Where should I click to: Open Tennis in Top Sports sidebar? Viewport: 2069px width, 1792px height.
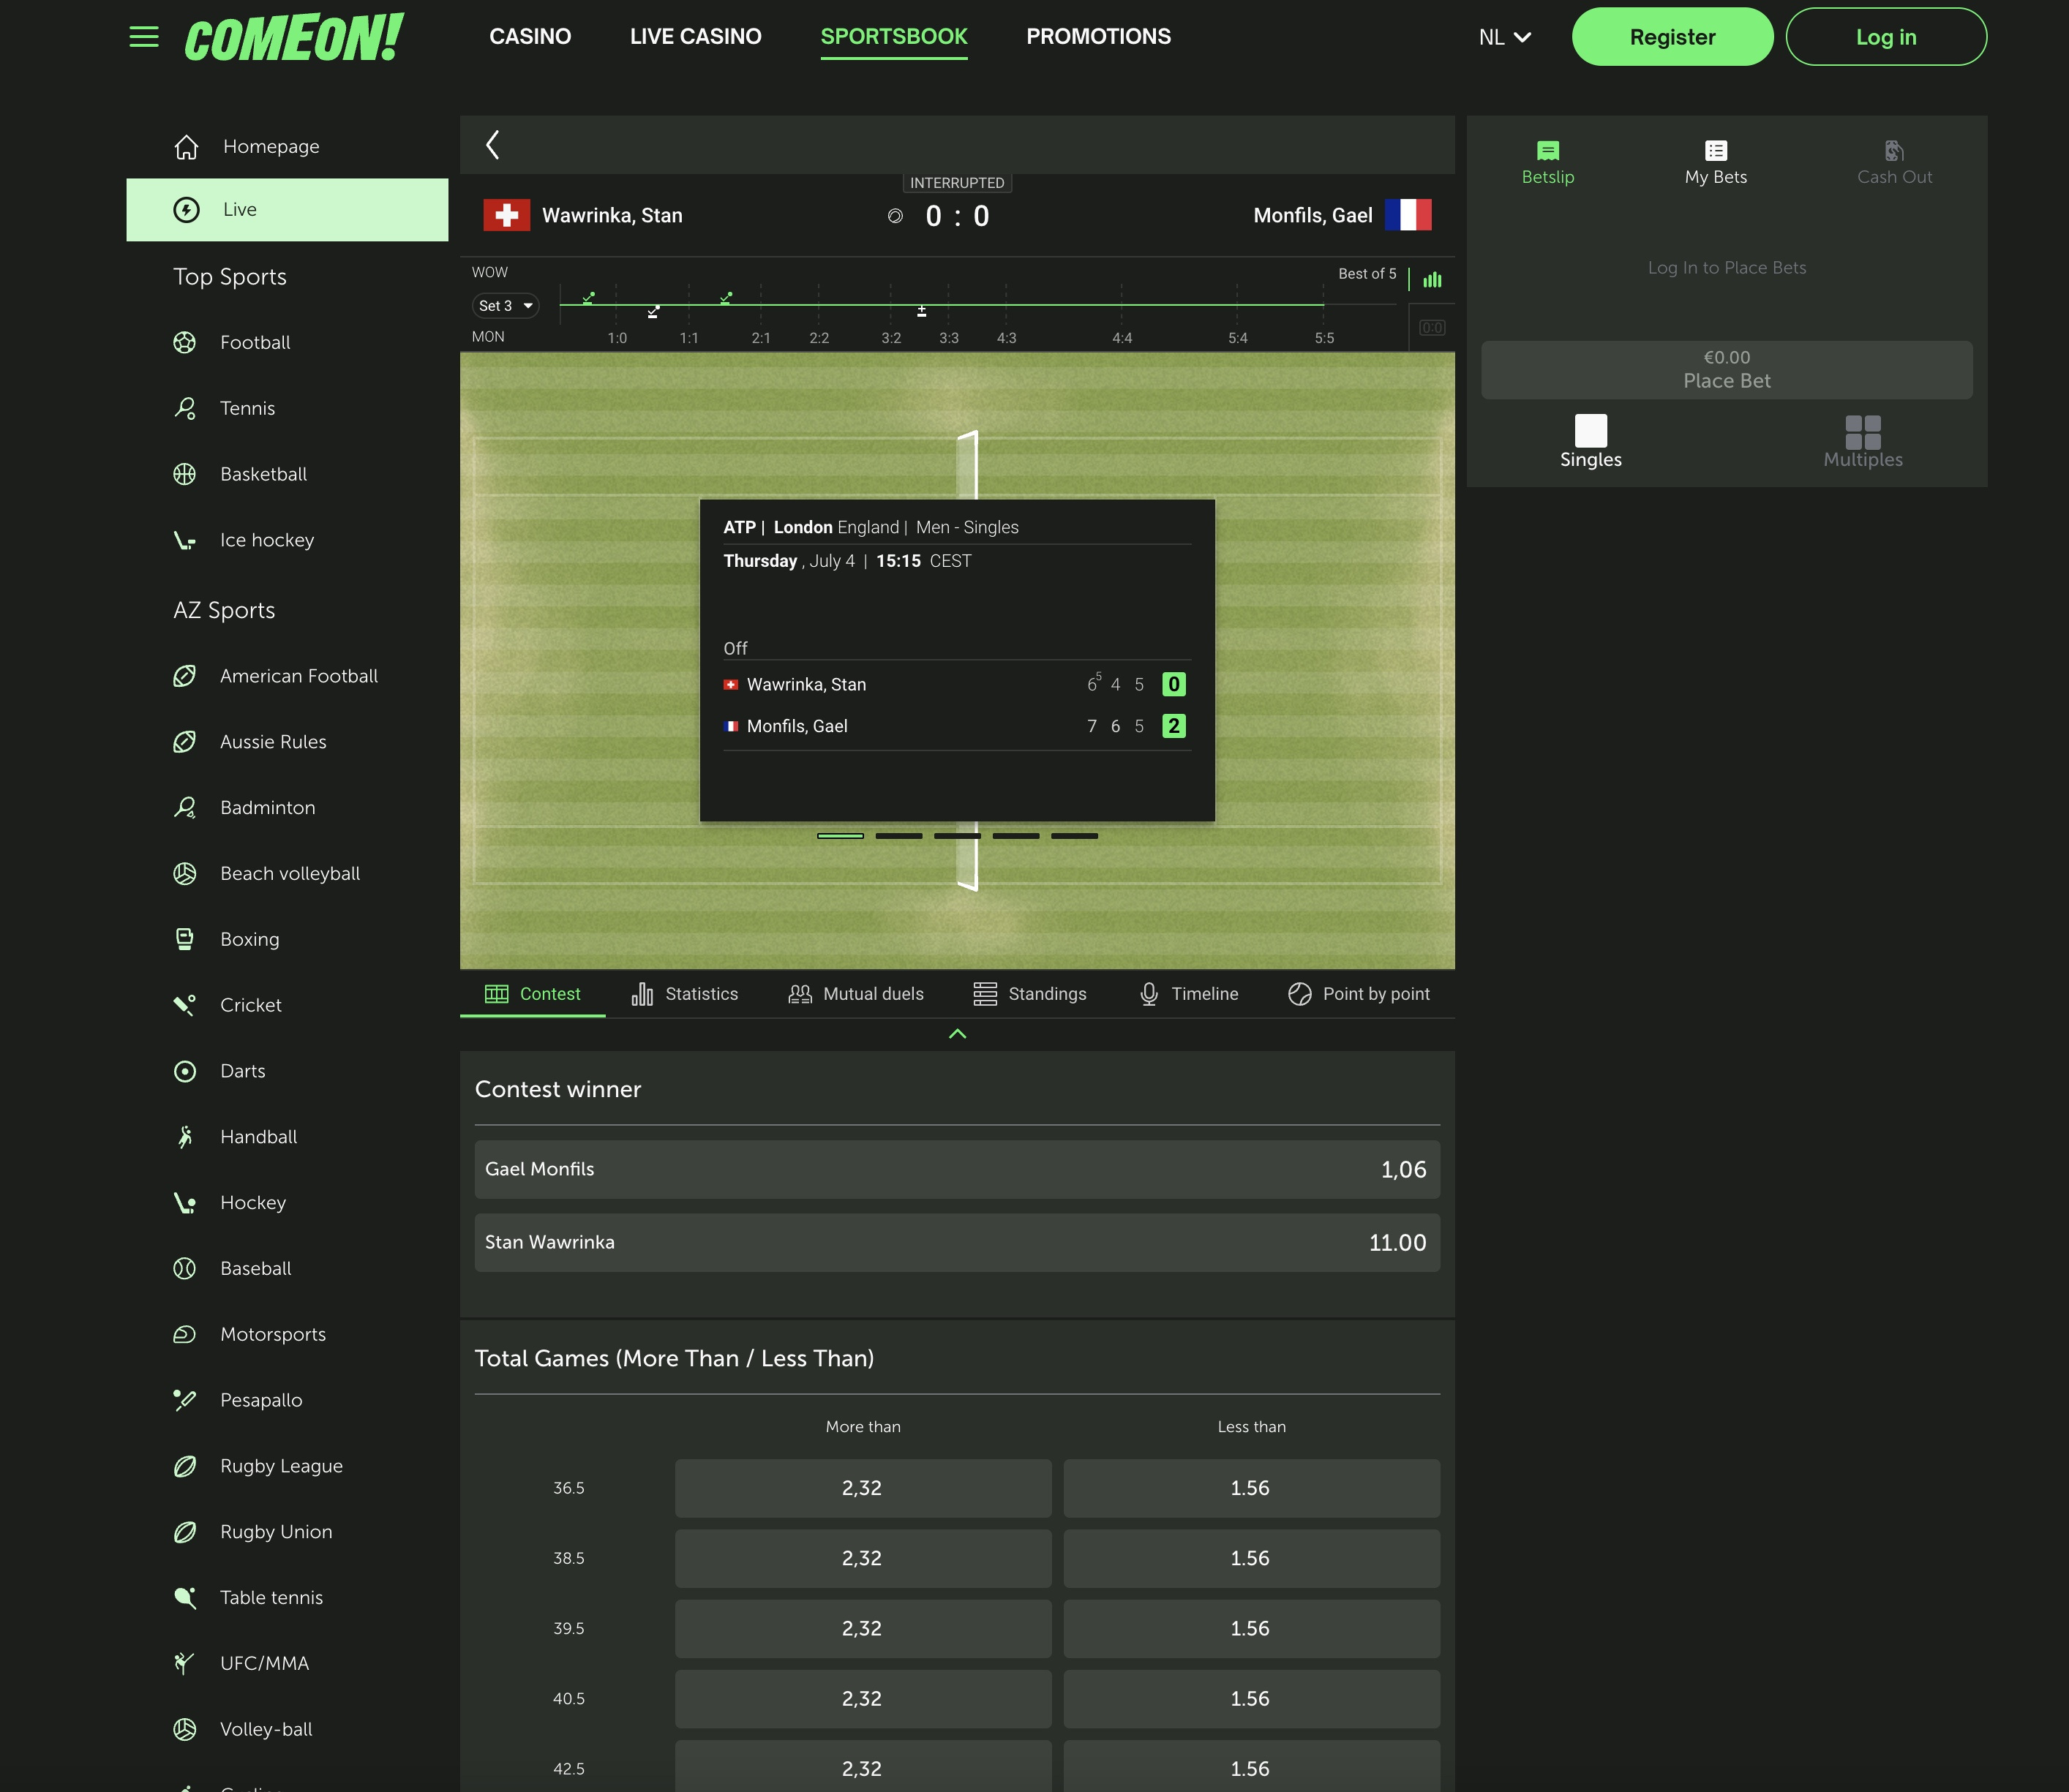tap(247, 408)
